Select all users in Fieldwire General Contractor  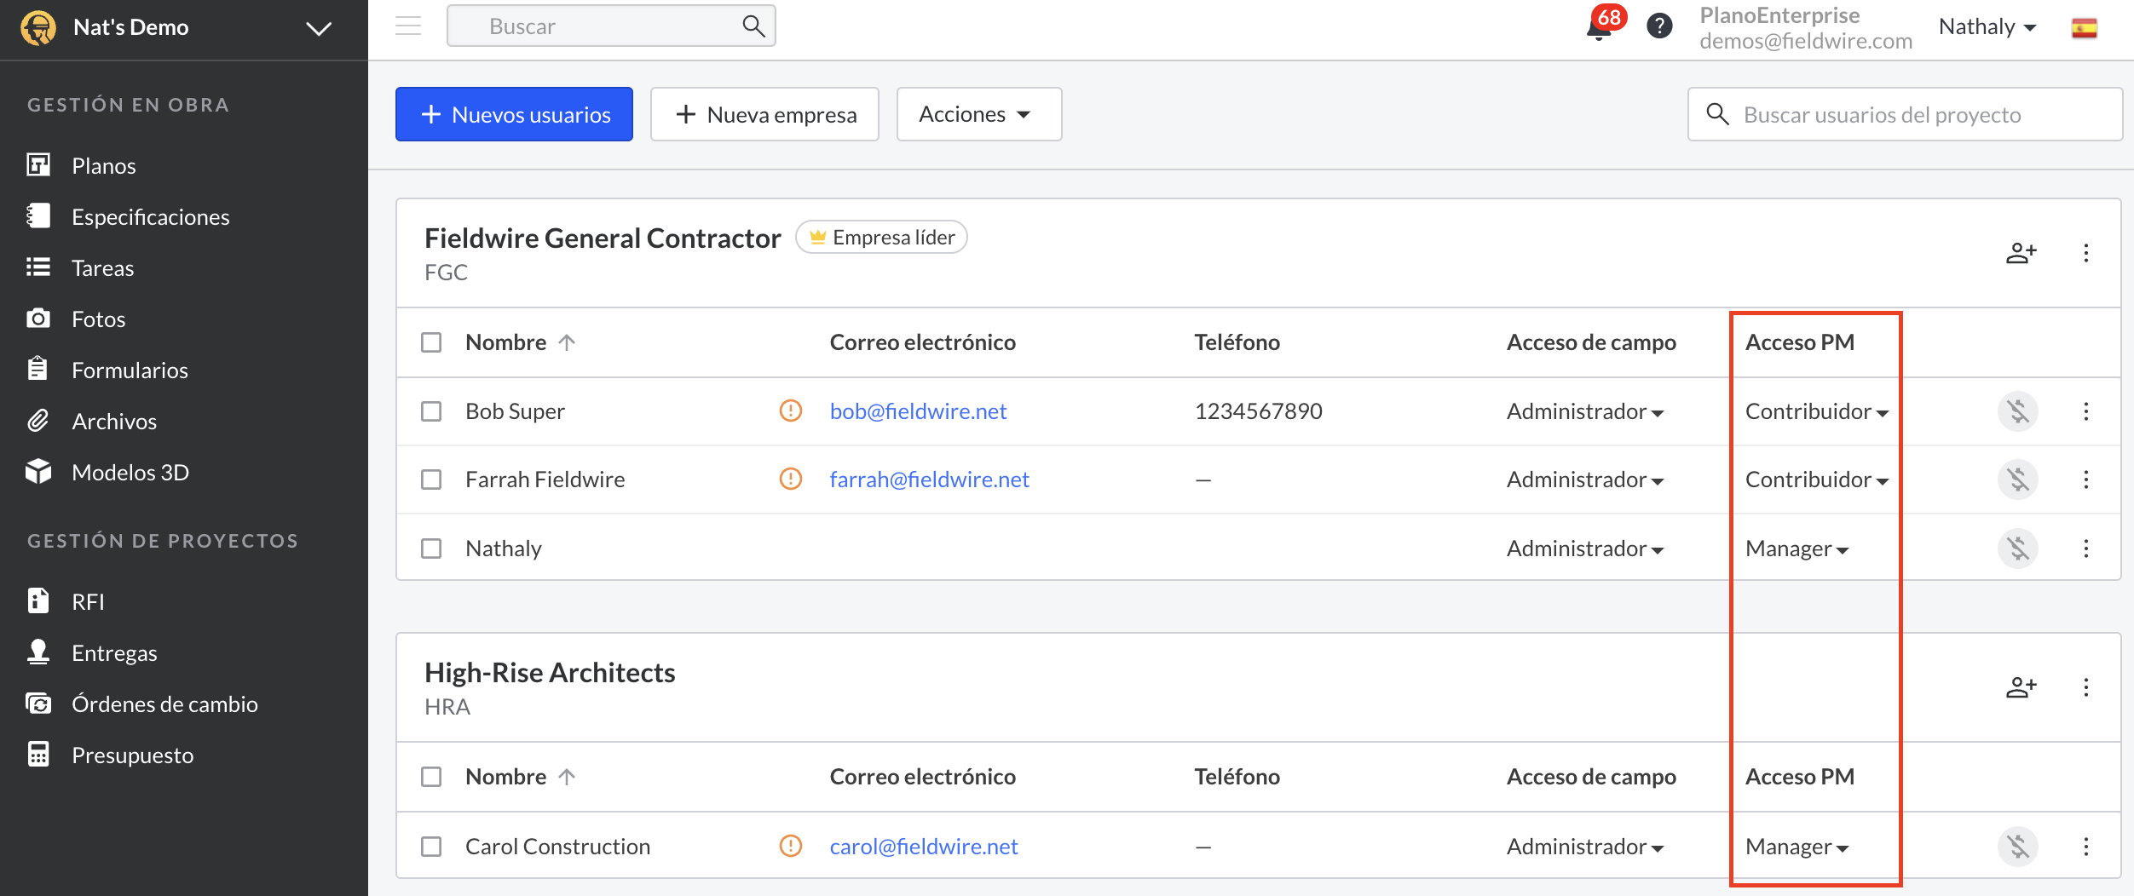(431, 342)
